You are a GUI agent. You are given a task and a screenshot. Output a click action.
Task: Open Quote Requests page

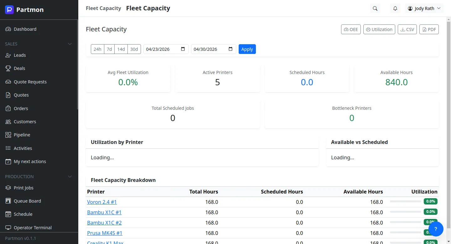click(x=39, y=82)
